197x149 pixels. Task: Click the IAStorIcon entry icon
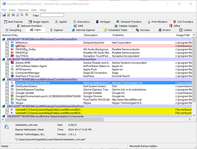(x=12, y=42)
